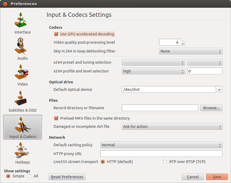
Task: Open the Default optical device dropdown arrow
Action: coord(219,90)
